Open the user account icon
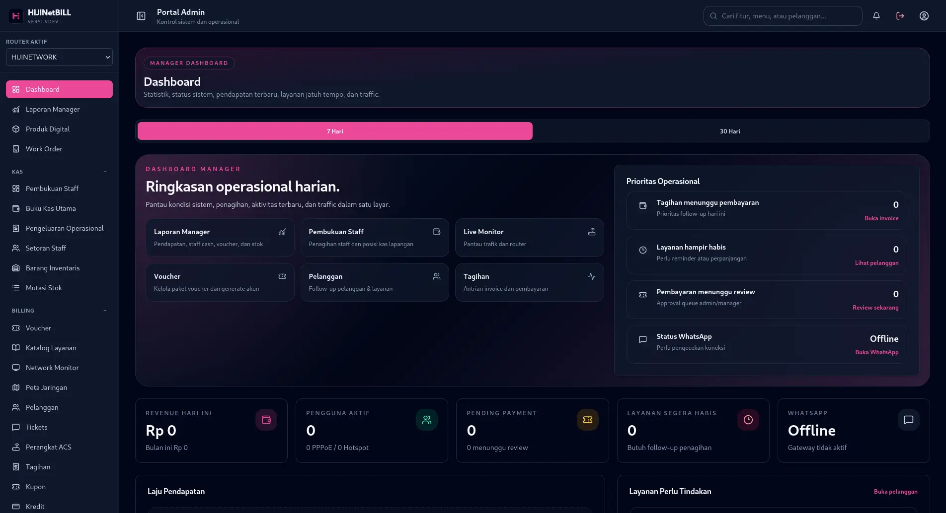Screen dimensions: 946x513 click(x=924, y=15)
